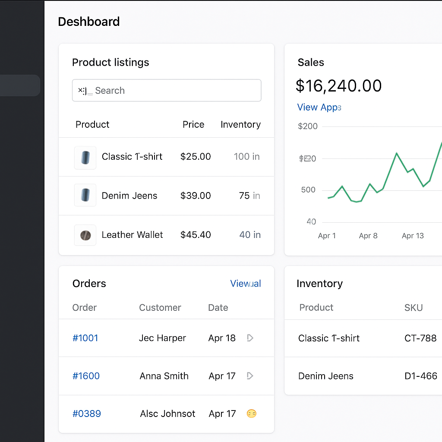Click the arrow icon for order #1001
This screenshot has height=442, width=442.
click(x=250, y=338)
